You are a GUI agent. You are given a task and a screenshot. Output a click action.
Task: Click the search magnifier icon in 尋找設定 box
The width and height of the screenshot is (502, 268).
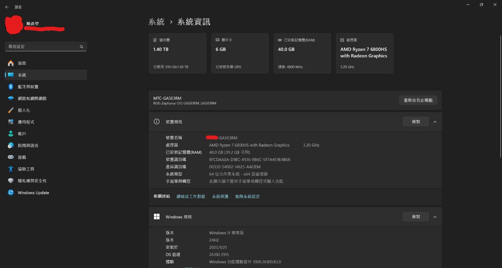[81, 47]
